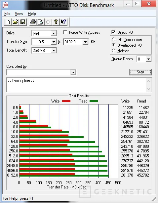Viewport: 158px width, 203px height.
Task: Print the results with the printer icon
Action: [x=33, y=22]
